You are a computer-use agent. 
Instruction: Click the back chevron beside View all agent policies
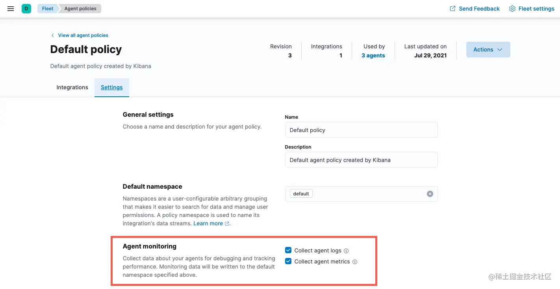point(52,35)
